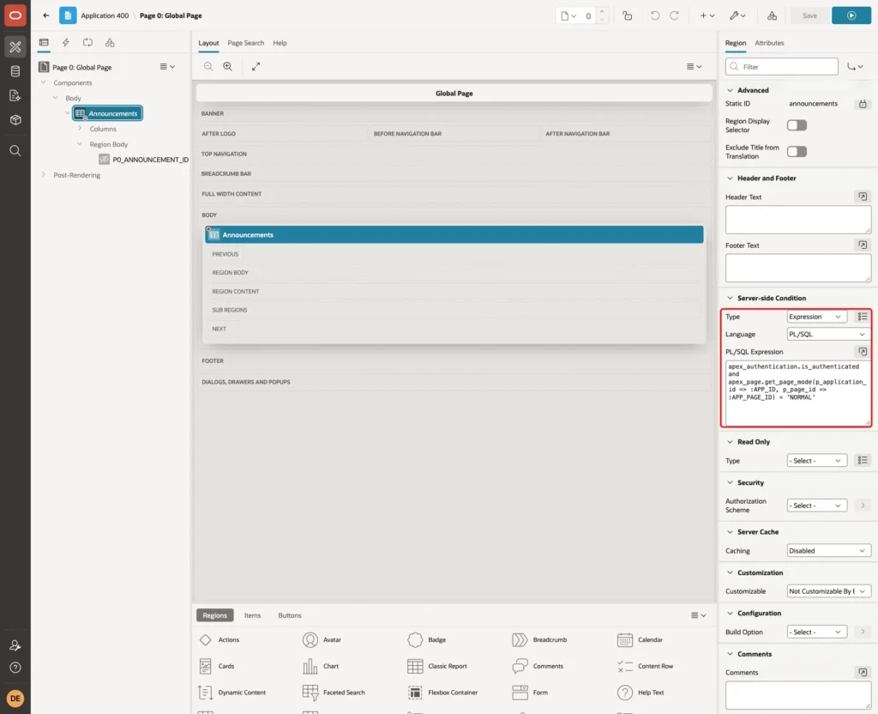Viewport: 878px width, 714px height.
Task: Select the Region property tab
Action: point(735,43)
